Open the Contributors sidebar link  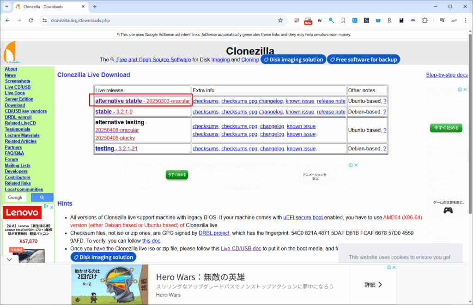pyautogui.click(x=18, y=177)
